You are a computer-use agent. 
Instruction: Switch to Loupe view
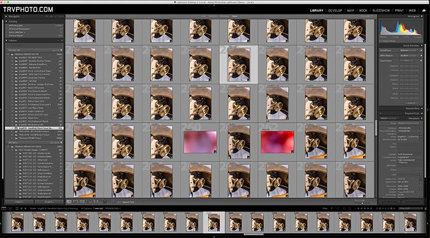(x=76, y=202)
